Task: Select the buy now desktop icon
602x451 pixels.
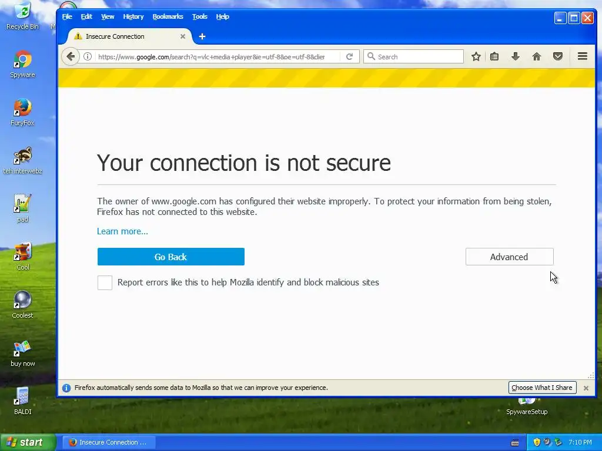Action: coord(23,353)
